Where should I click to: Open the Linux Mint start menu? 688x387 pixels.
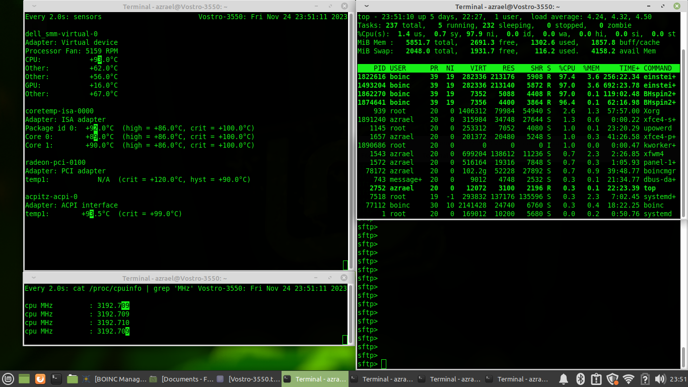8,379
